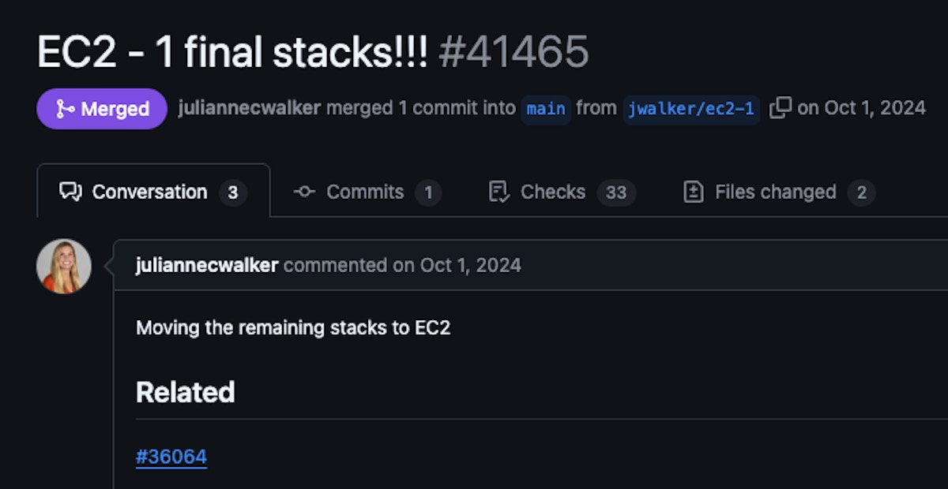948x489 pixels.
Task: Click the merge icon in Merged badge
Action: pos(65,109)
